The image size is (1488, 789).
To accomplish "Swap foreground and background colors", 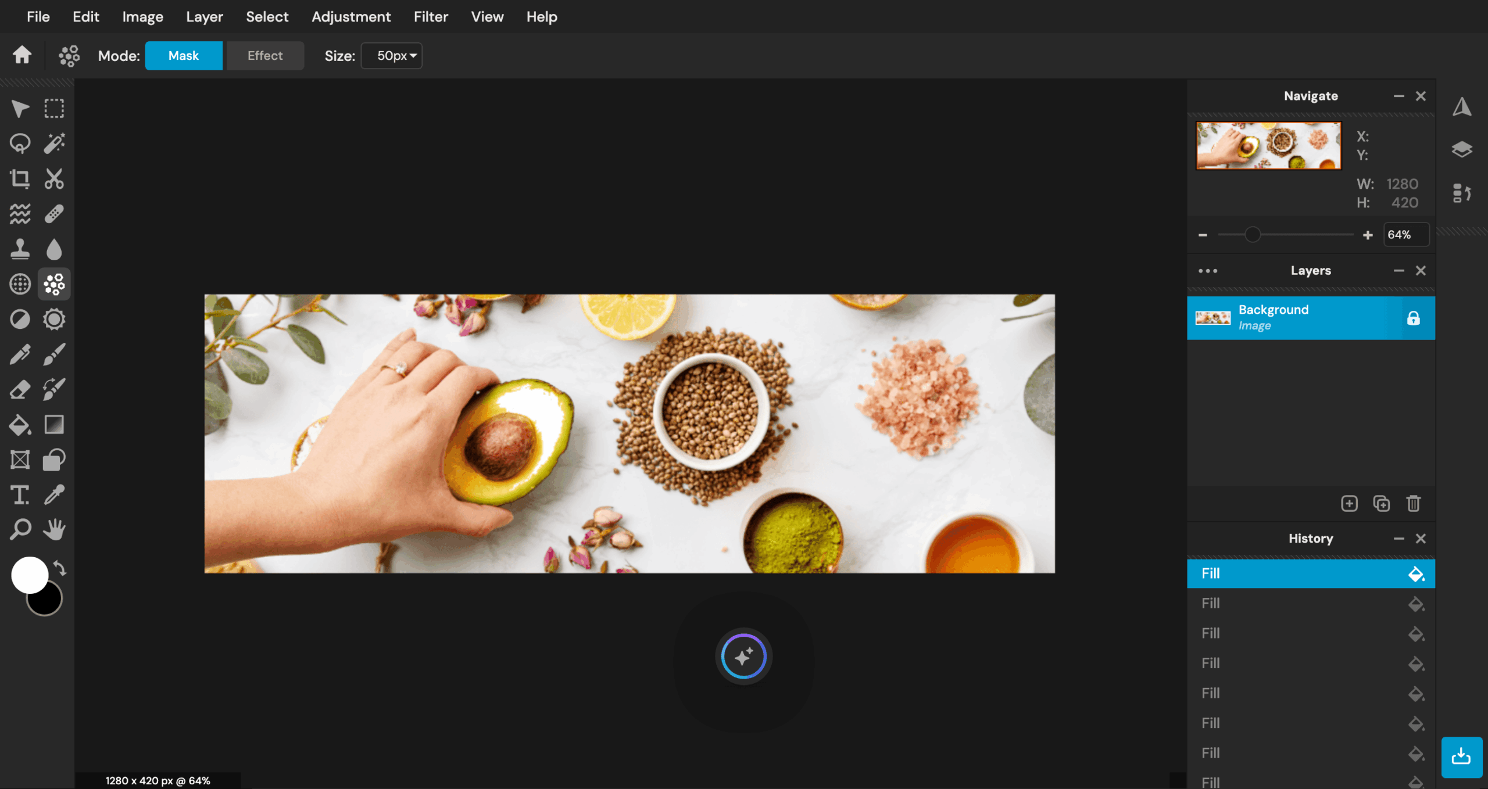I will tap(60, 568).
